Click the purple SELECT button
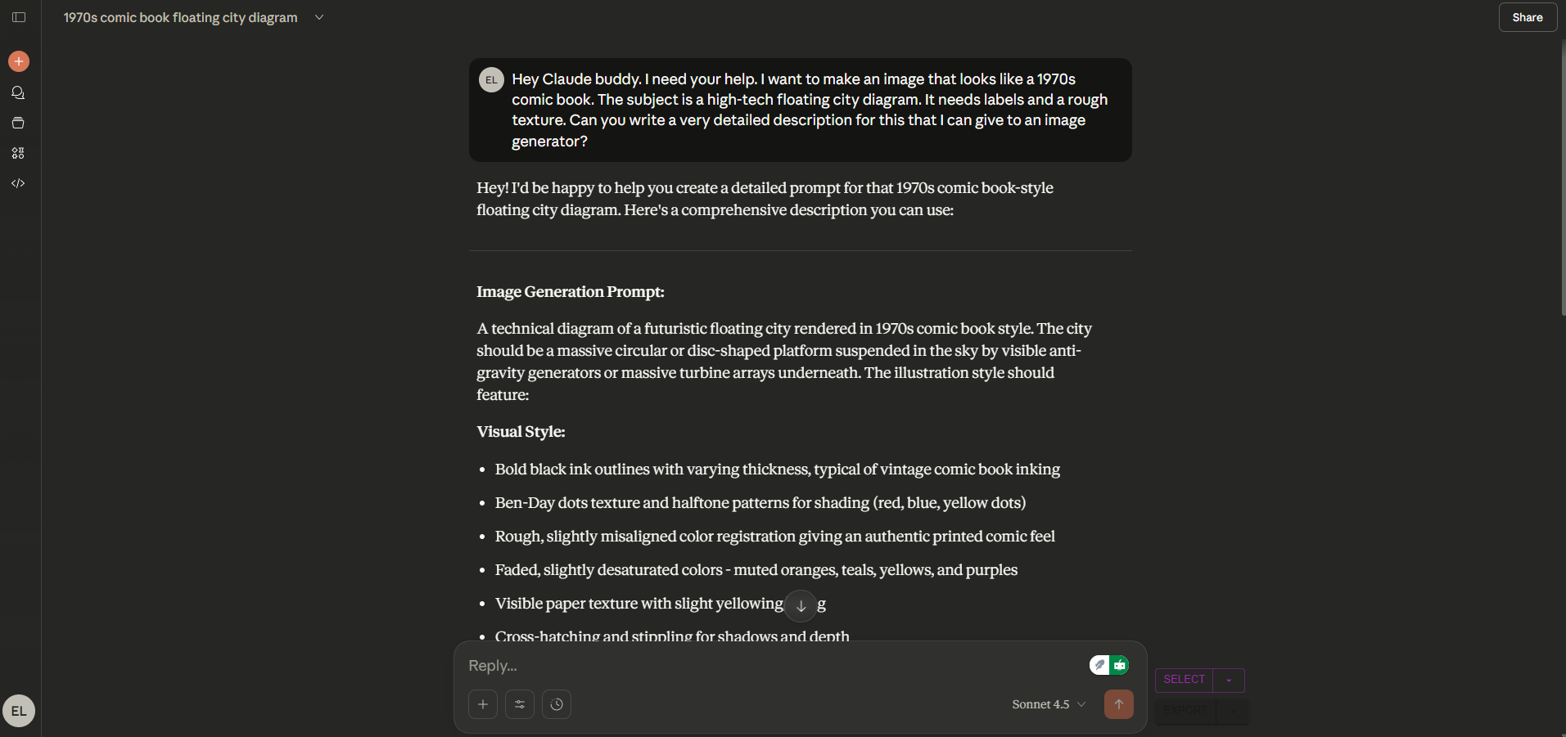Image resolution: width=1566 pixels, height=737 pixels. pos(1184,680)
